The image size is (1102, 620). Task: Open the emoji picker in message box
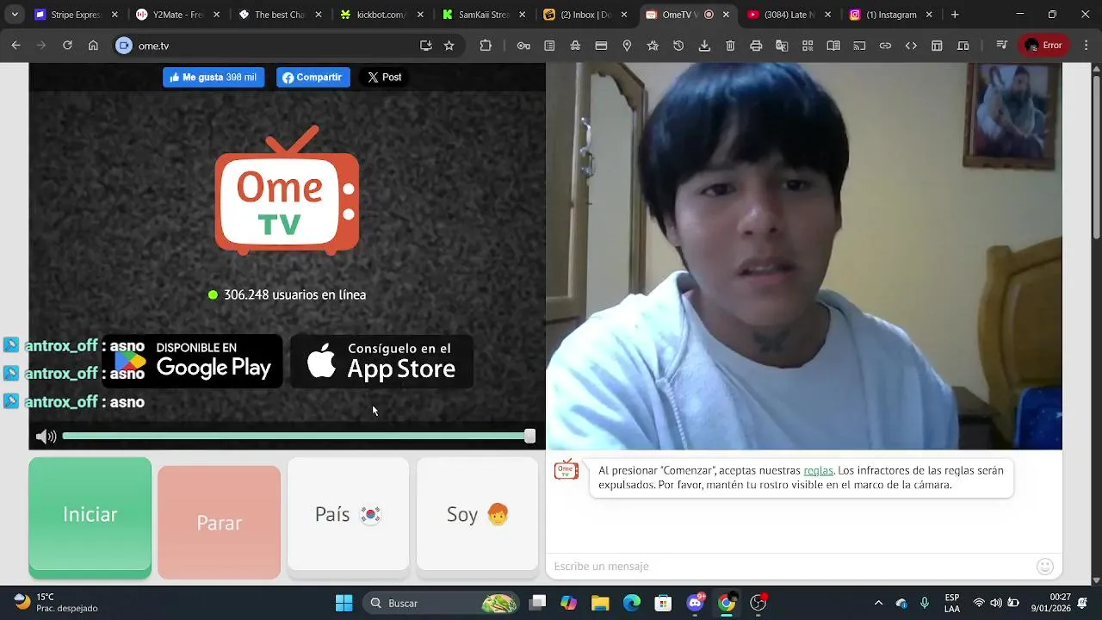(1045, 566)
